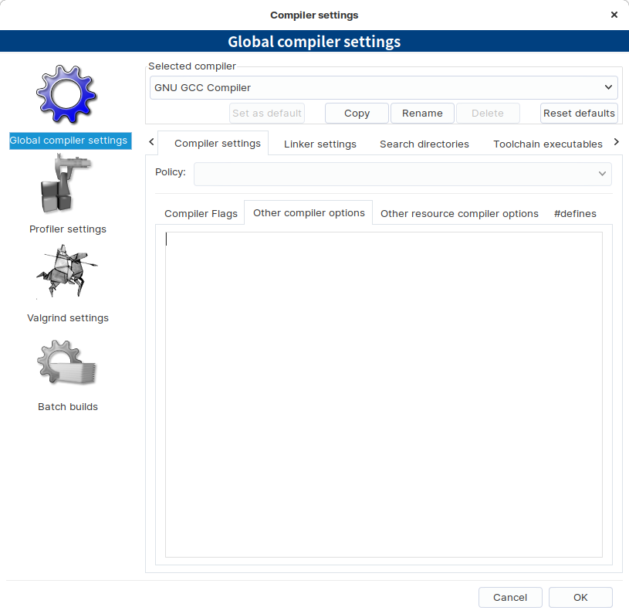Open the Compiler Flags tab

(201, 213)
